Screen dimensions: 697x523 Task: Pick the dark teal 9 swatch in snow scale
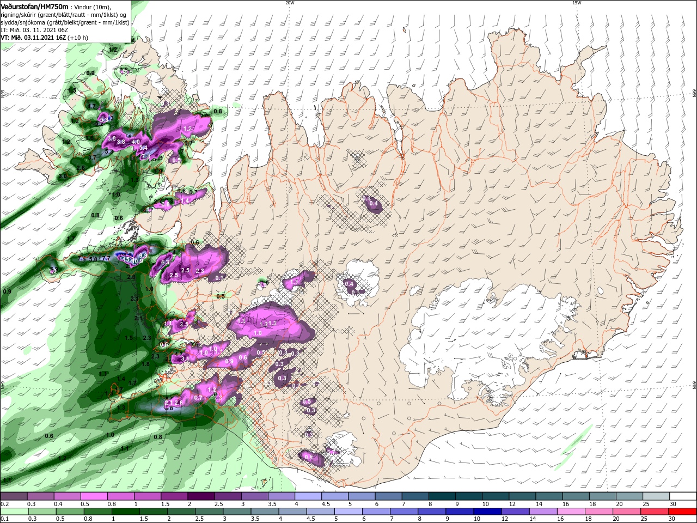coord(469,496)
